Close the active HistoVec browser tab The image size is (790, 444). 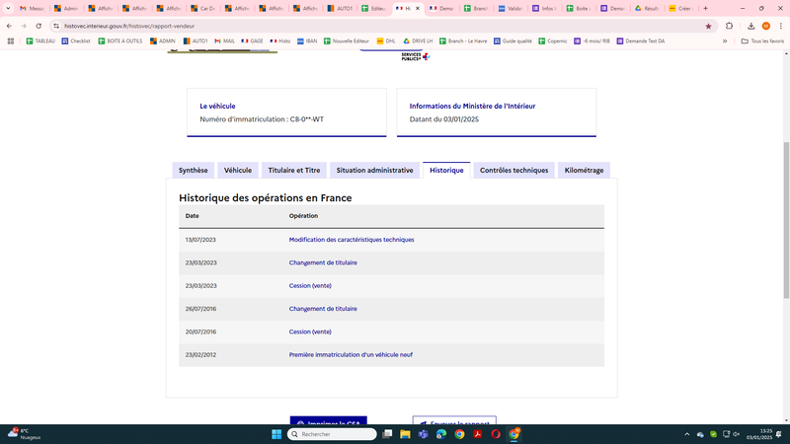[417, 9]
